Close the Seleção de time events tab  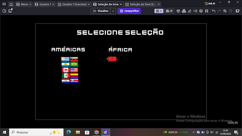[x=159, y=4]
